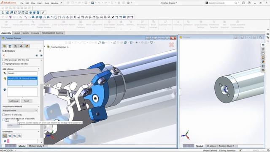Screen dimensions: 270x152
Task: Click the Reset button
Action: (x=27, y=101)
